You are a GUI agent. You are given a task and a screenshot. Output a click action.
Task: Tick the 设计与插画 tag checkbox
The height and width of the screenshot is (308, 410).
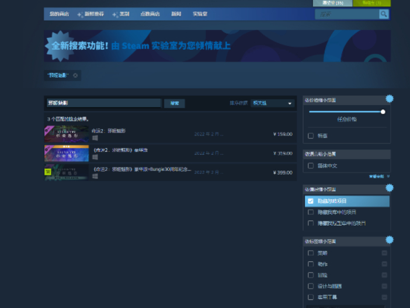click(x=311, y=286)
